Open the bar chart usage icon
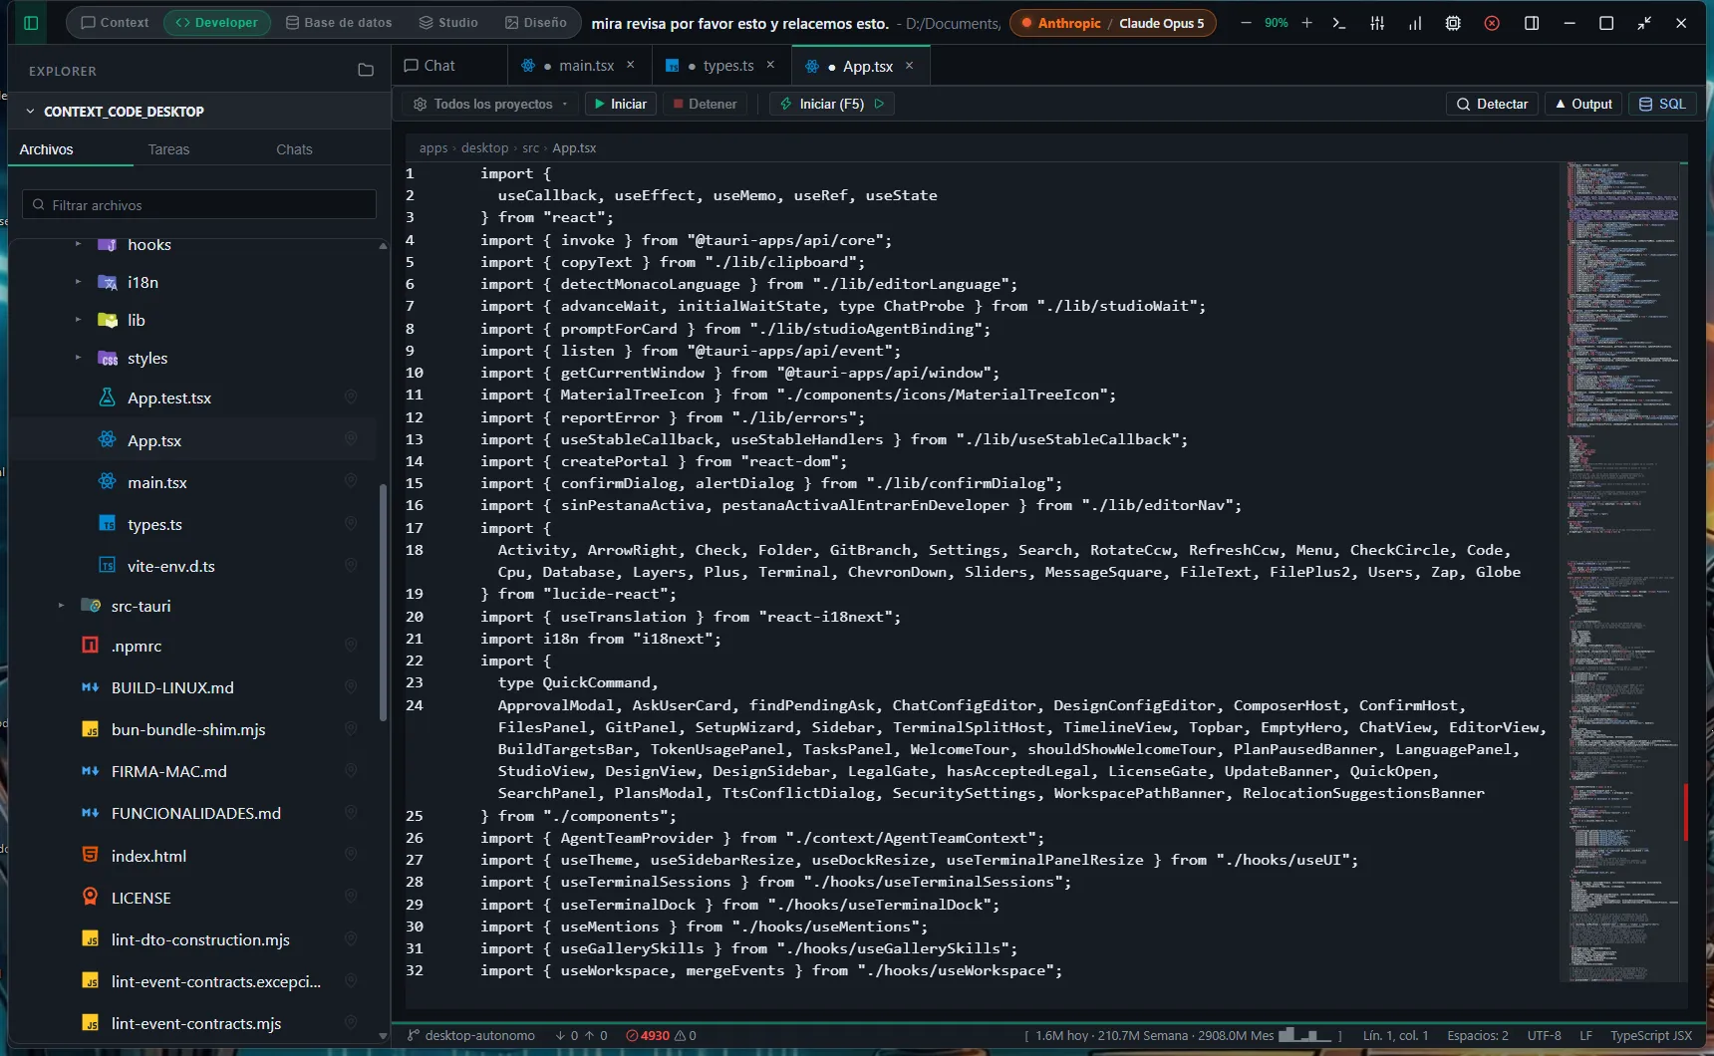Screen dimensions: 1714x1056 pos(1415,23)
